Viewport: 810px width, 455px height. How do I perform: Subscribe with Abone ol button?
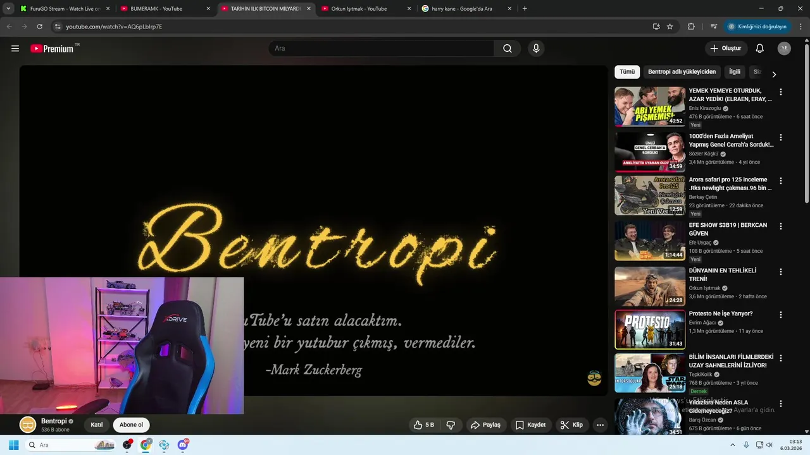[132, 425]
